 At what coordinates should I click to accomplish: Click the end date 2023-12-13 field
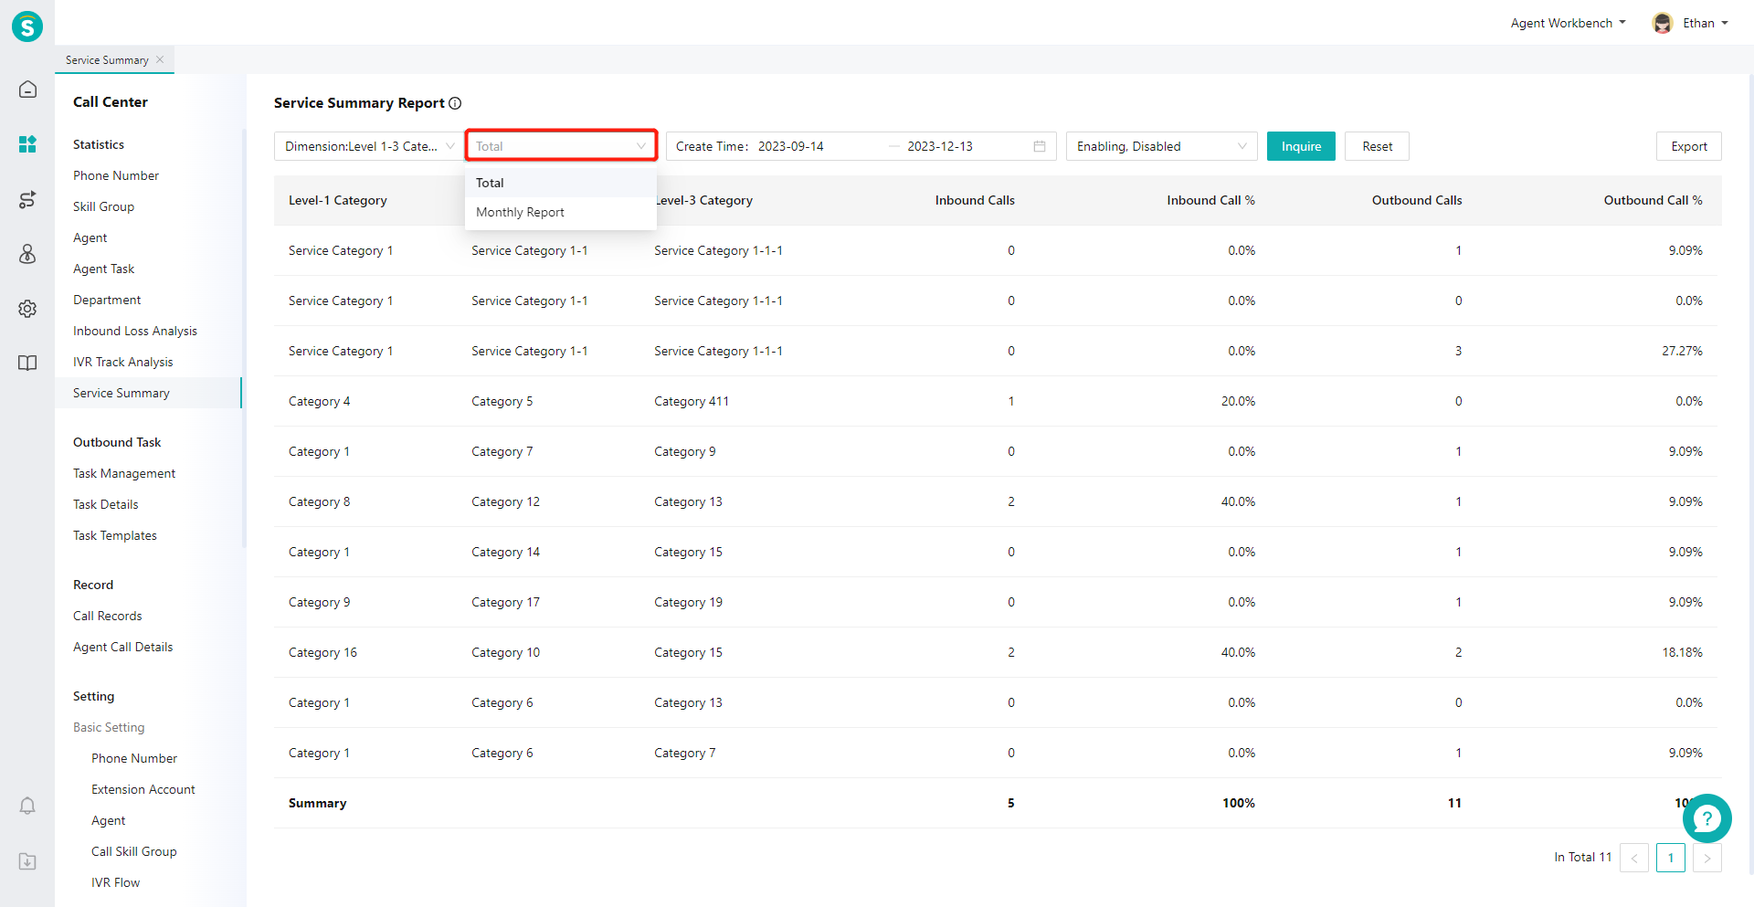[940, 146]
